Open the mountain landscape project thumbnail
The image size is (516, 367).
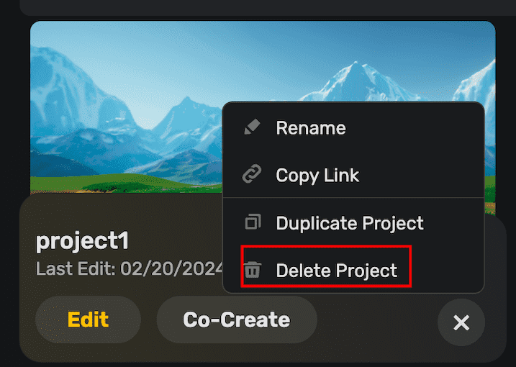pos(122,108)
